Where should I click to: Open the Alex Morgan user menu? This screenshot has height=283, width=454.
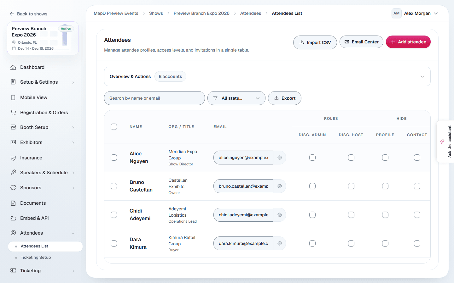(415, 13)
